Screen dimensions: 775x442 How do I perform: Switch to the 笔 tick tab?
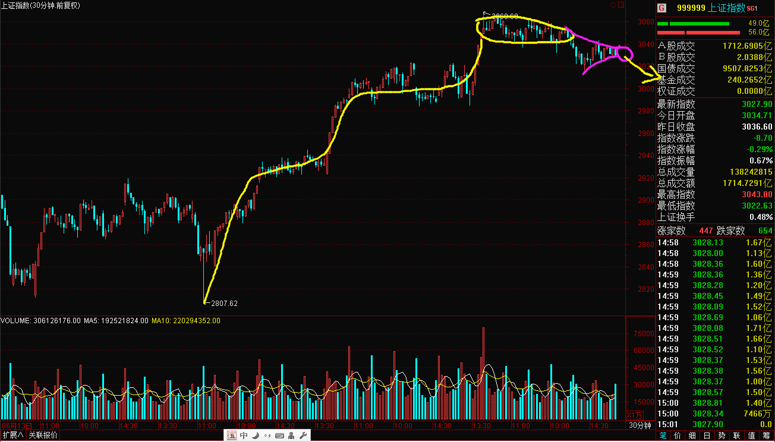[x=663, y=436]
